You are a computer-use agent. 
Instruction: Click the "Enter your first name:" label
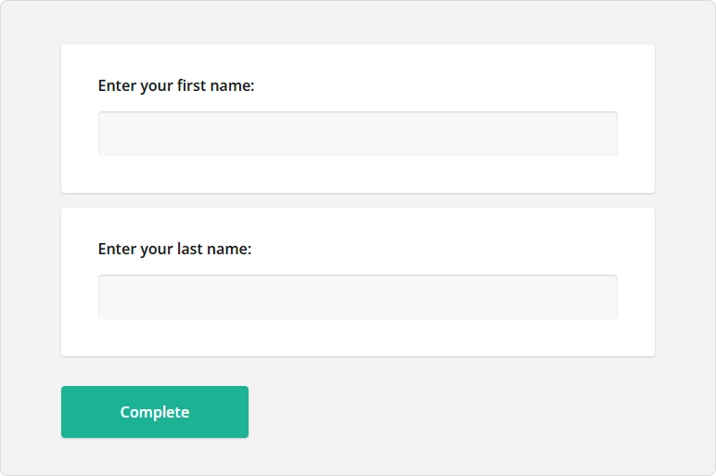(176, 85)
